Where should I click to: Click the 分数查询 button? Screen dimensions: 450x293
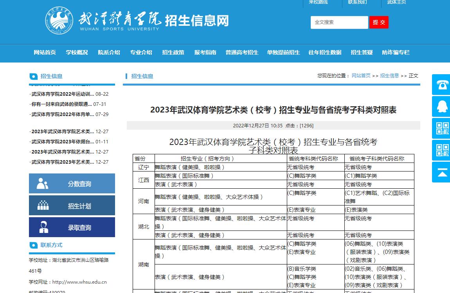pos(72,183)
